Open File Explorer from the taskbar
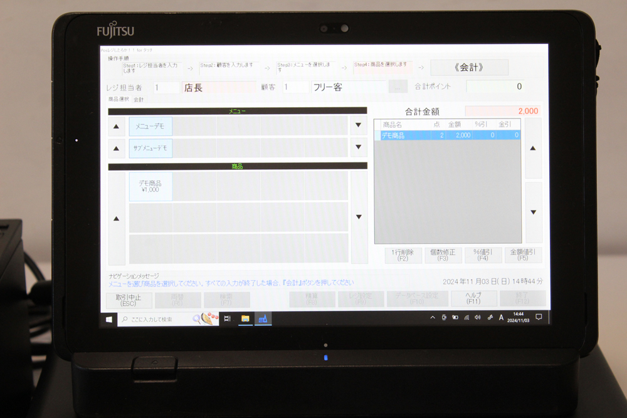627x418 pixels. coord(245,318)
